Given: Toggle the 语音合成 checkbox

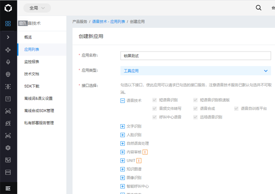Looking at the screenshot, I should coord(196,109).
